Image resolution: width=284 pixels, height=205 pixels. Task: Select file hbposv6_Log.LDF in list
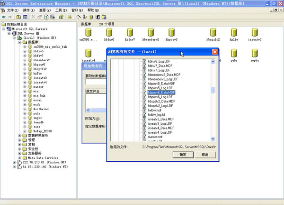click(160, 97)
